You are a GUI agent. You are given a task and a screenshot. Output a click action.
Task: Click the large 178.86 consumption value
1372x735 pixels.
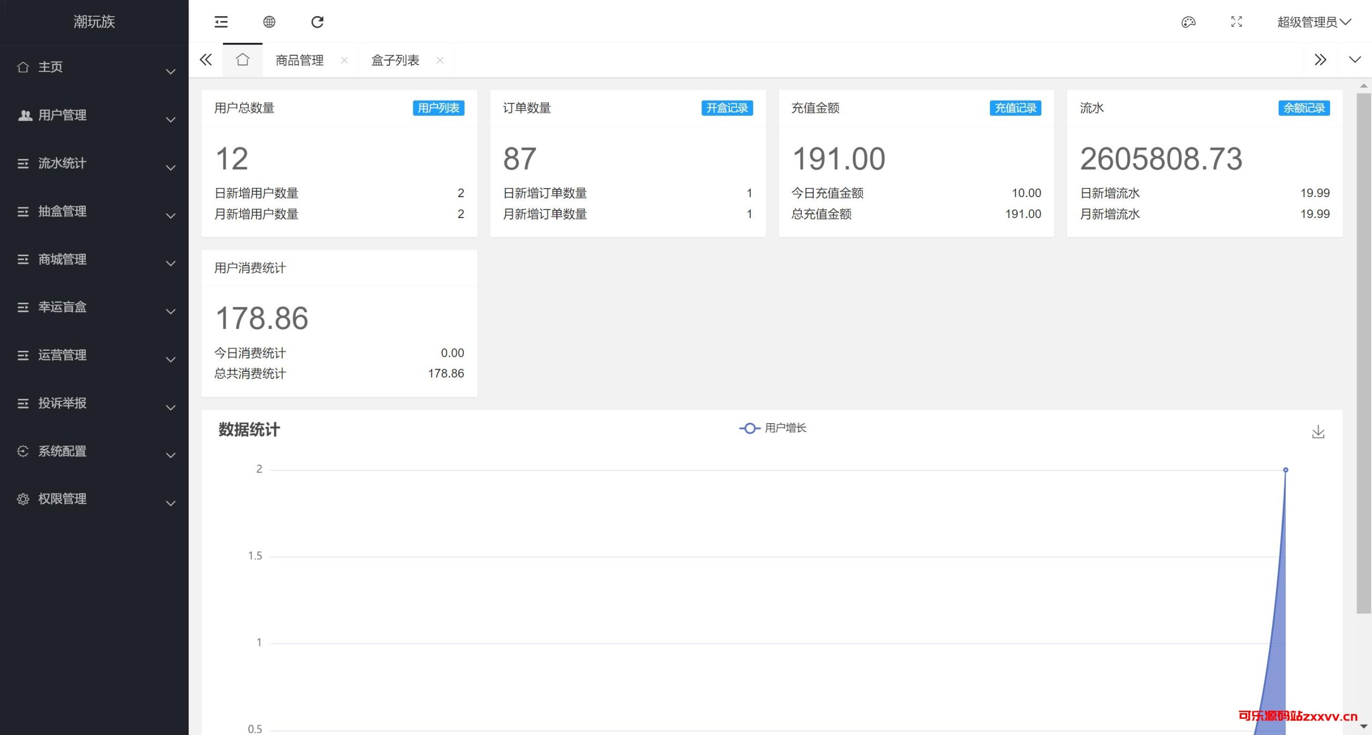pyautogui.click(x=262, y=318)
